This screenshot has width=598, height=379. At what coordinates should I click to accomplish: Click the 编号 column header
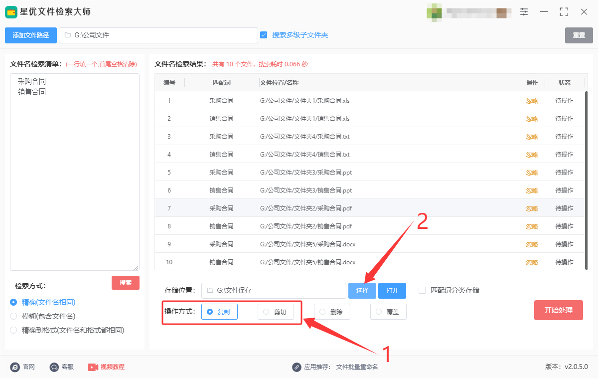(x=169, y=83)
